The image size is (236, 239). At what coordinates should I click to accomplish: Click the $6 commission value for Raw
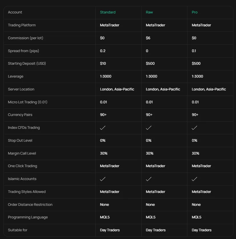(148, 38)
